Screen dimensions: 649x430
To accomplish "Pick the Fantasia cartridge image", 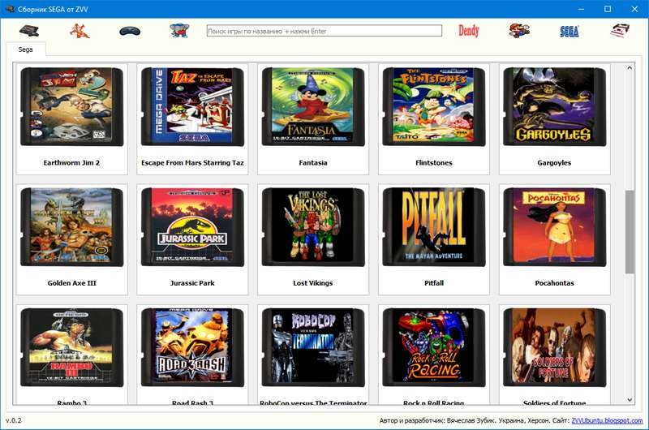I will (313, 105).
